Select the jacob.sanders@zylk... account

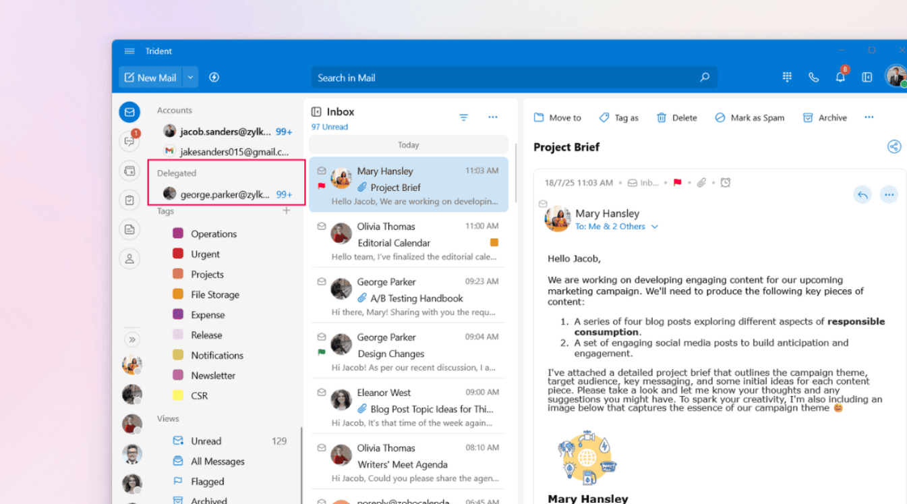[x=227, y=132]
